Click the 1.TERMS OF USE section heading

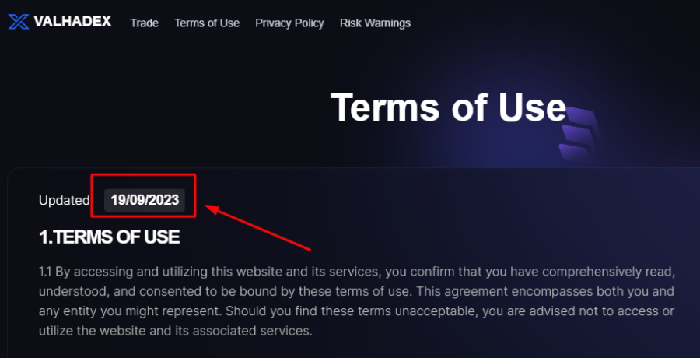(x=110, y=237)
